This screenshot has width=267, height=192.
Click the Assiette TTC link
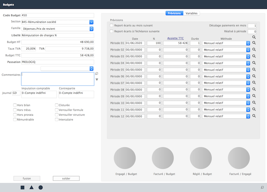(x=175, y=38)
